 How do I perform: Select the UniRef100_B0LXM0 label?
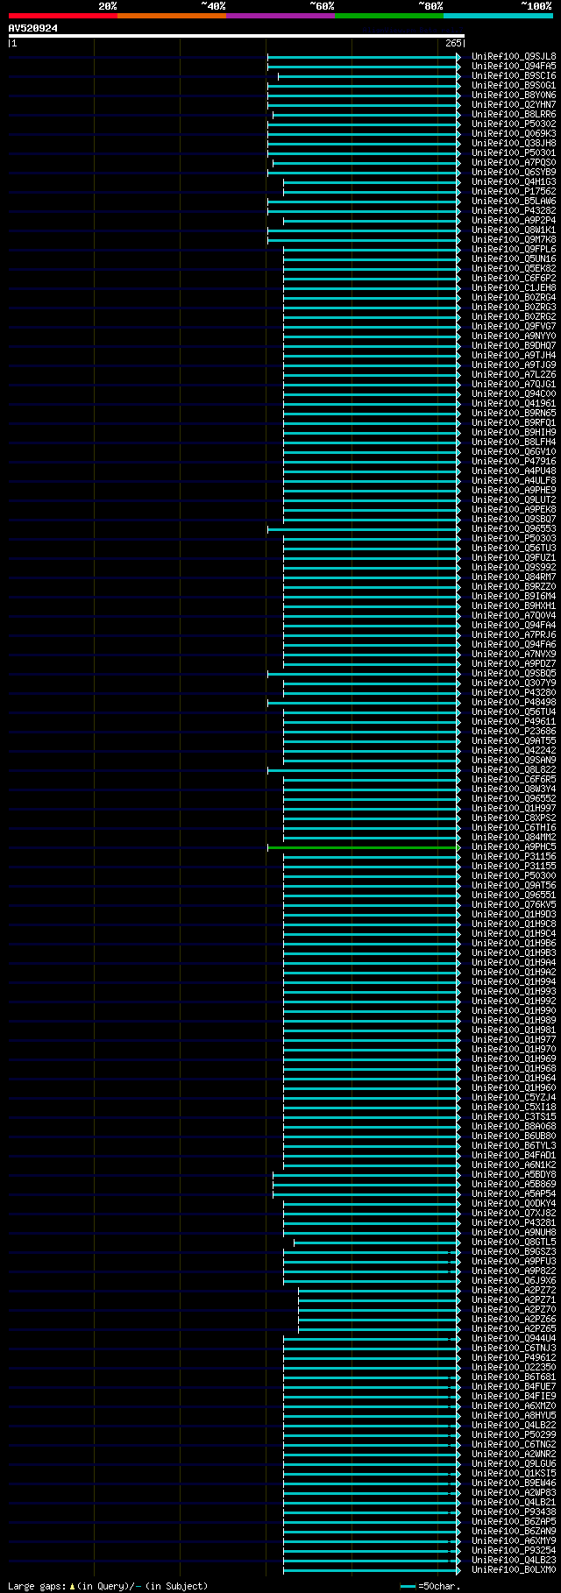click(514, 1570)
